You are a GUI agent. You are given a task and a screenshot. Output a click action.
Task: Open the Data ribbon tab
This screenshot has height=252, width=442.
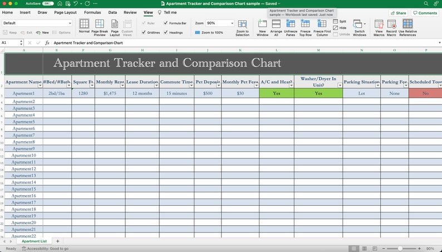point(112,12)
